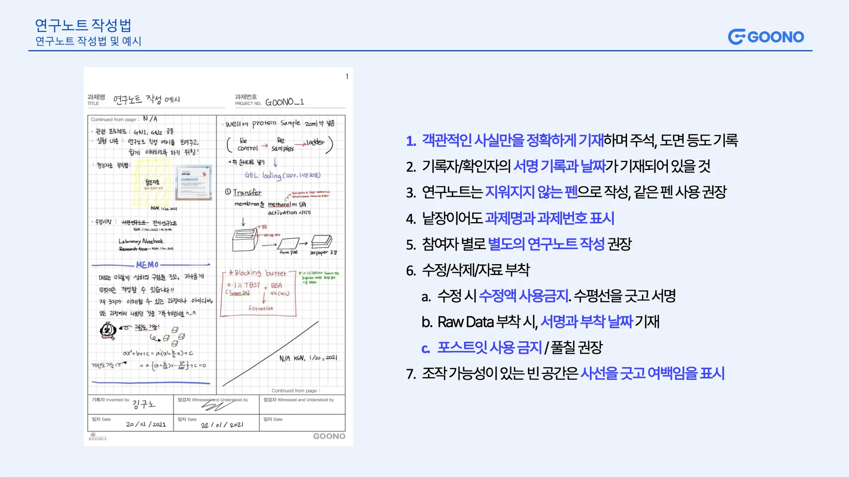Click the slide title 연구노트 작성법
Viewport: 849px width, 477px height.
(x=83, y=25)
